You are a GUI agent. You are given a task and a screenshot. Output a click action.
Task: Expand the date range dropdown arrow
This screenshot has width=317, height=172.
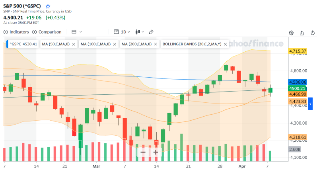tap(81, 32)
